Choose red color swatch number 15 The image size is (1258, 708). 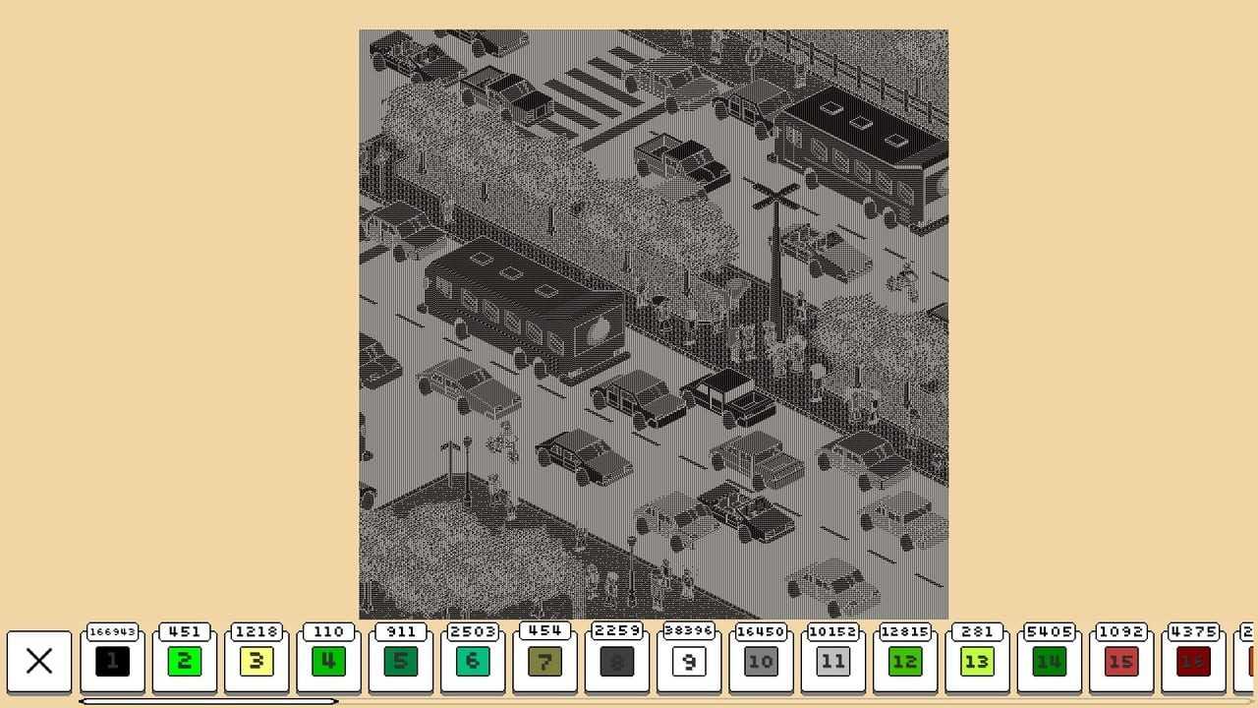point(1121,662)
